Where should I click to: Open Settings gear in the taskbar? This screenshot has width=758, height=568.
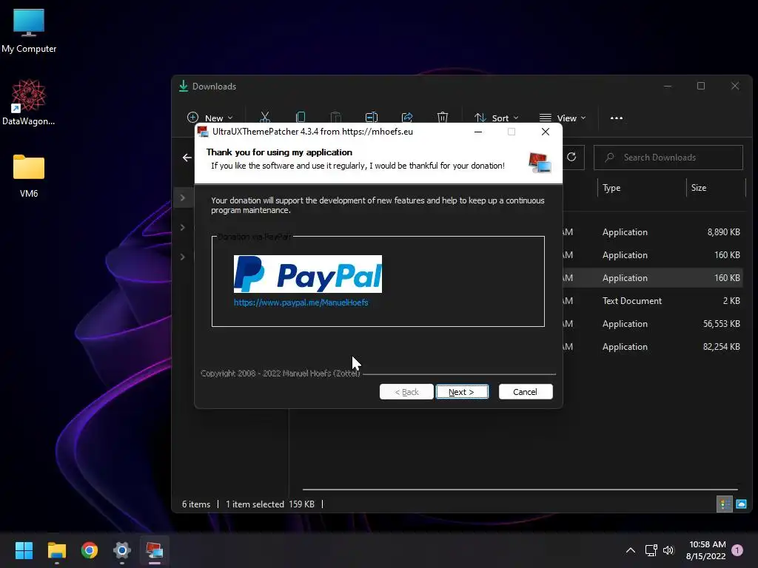122,550
